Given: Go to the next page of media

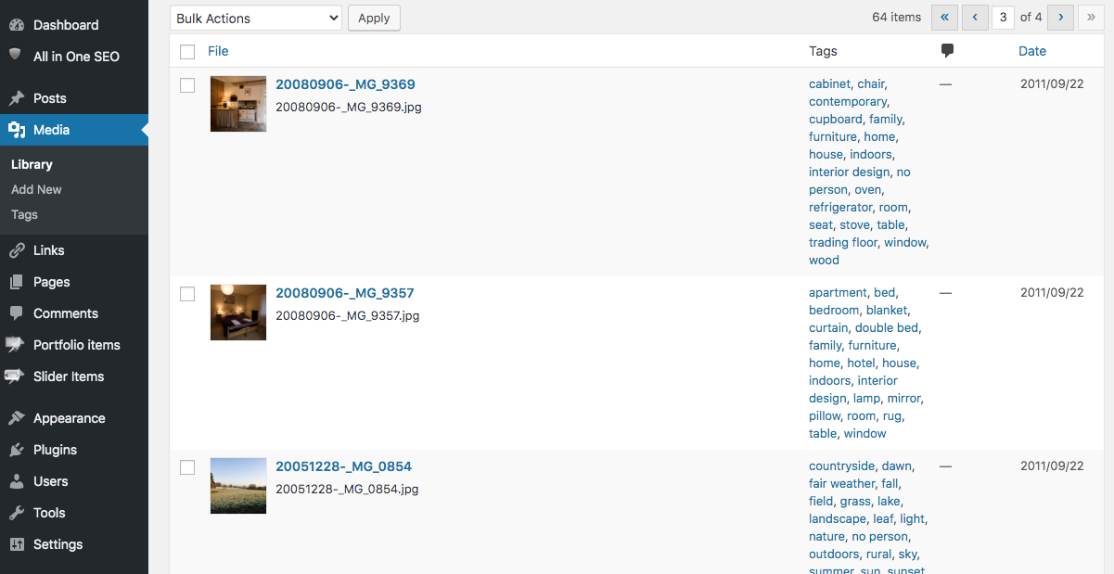Looking at the screenshot, I should pos(1061,17).
